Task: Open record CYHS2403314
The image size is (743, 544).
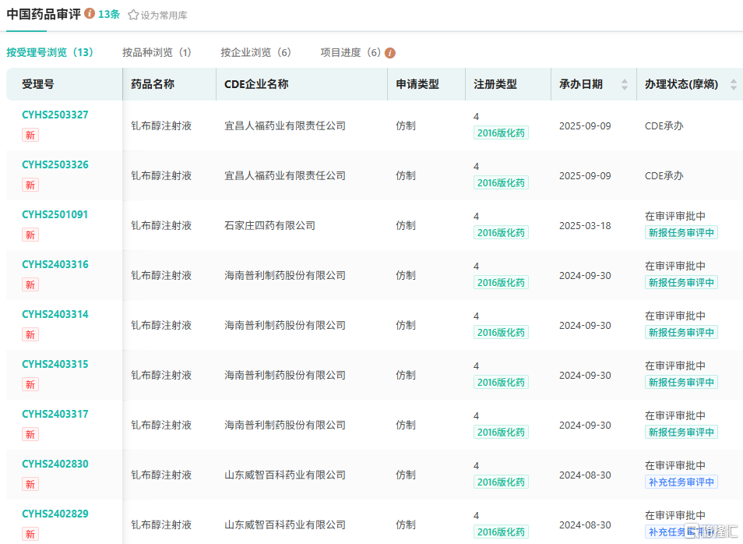Action: (x=55, y=314)
